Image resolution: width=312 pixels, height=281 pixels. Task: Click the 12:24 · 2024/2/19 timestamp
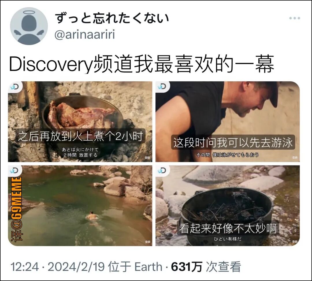58,267
